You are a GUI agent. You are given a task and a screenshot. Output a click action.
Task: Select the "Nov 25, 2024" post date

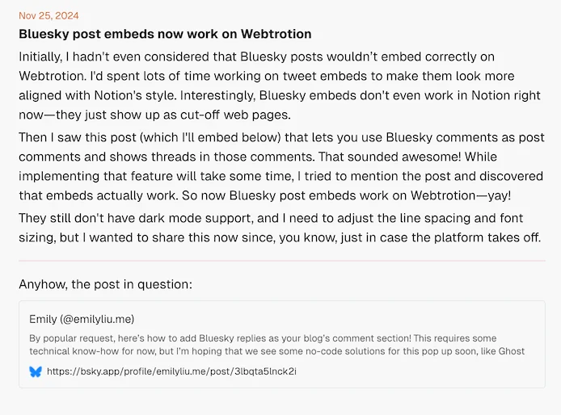pyautogui.click(x=49, y=15)
